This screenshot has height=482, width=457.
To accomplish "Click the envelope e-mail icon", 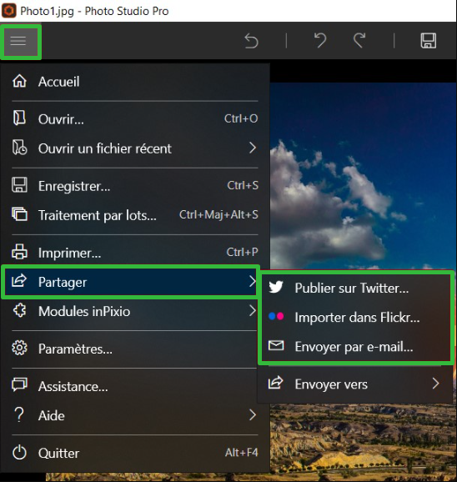I will coord(276,346).
